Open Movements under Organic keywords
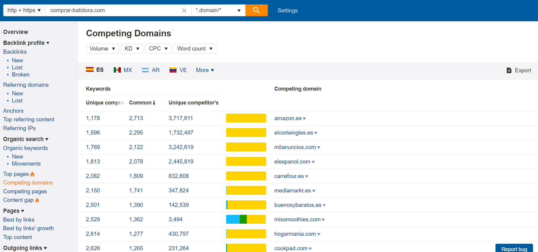Screen dimensions: 538x252 point(26,164)
